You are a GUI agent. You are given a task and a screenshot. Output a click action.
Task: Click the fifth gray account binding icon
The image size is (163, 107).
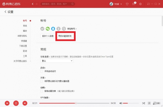[x=64, y=29]
